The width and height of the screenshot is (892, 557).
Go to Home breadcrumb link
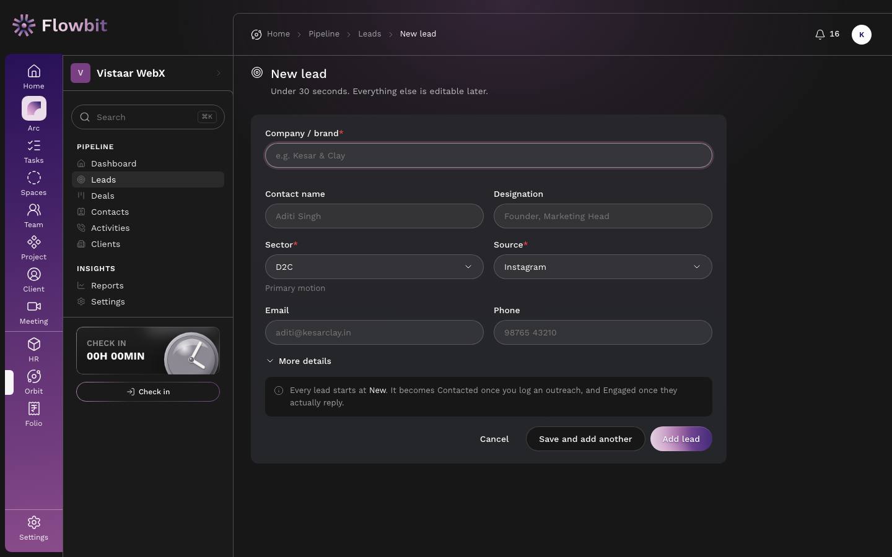click(278, 34)
